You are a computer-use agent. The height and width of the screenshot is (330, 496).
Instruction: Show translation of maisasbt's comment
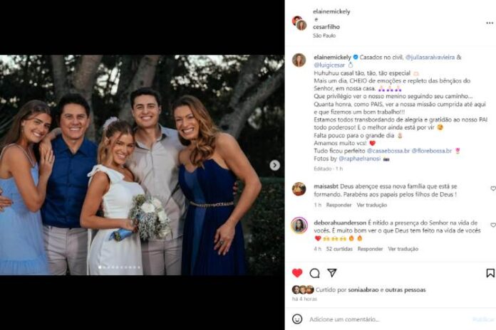371,205
